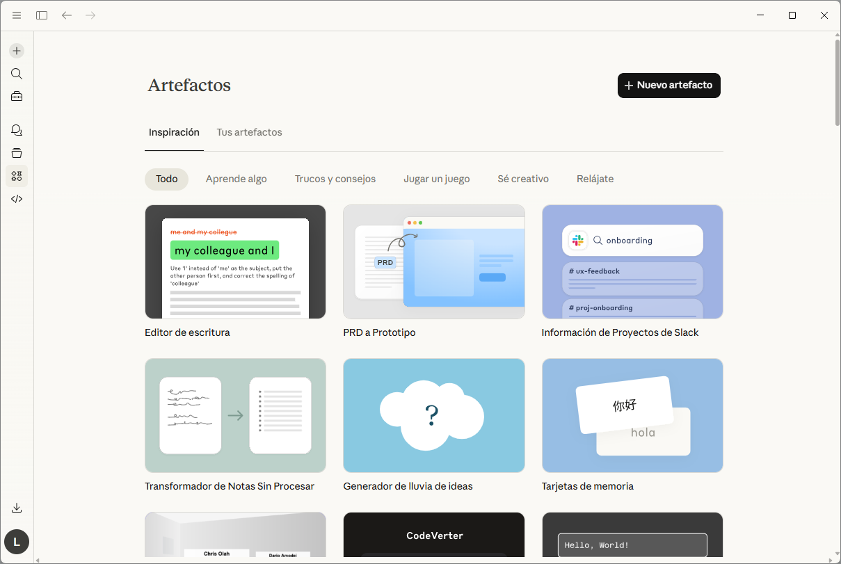Open the code brackets icon
841x564 pixels.
coord(17,199)
